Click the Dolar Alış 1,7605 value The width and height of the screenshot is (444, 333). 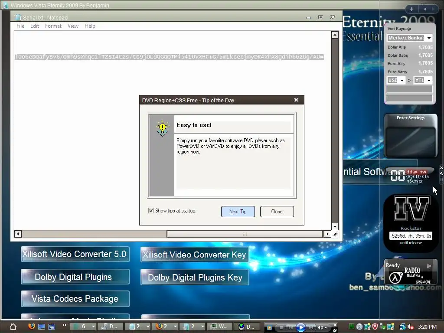426,47
